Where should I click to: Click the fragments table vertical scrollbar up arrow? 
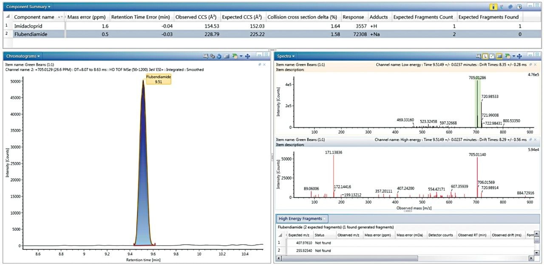[537, 234]
